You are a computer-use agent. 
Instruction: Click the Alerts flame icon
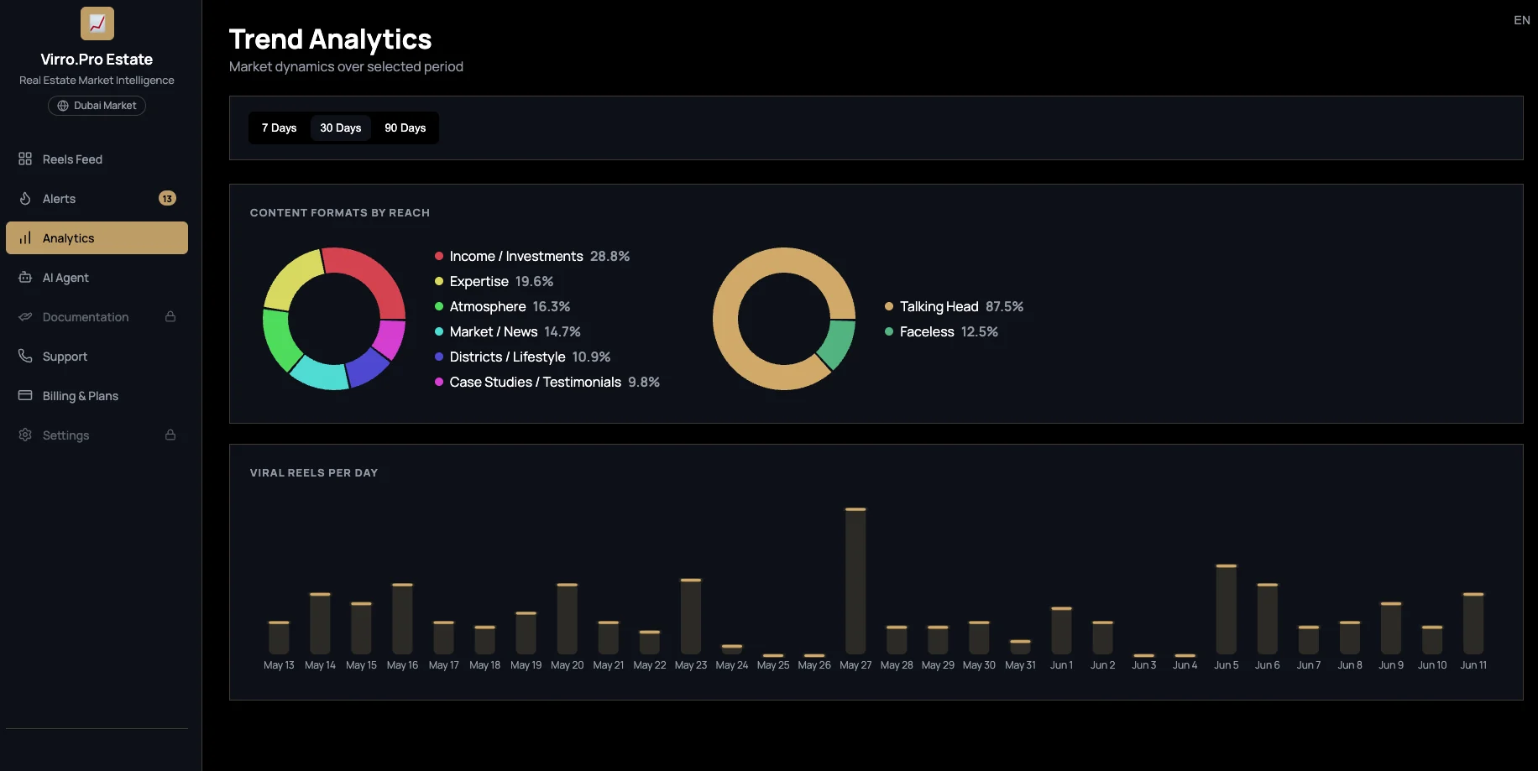[25, 198]
